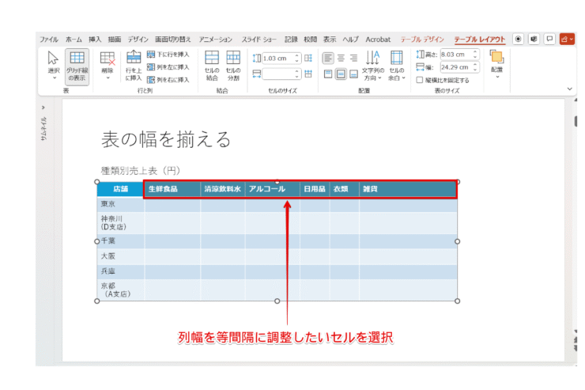Click the 東京 row cell
Viewport: 585px width, 390px height.
point(120,204)
